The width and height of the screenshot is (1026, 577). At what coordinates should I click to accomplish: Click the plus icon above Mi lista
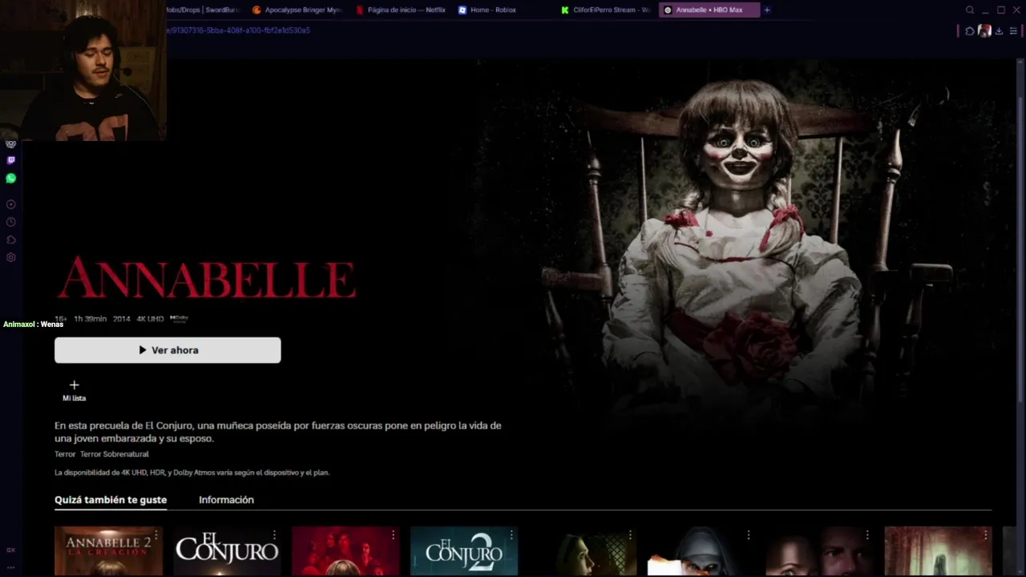74,385
